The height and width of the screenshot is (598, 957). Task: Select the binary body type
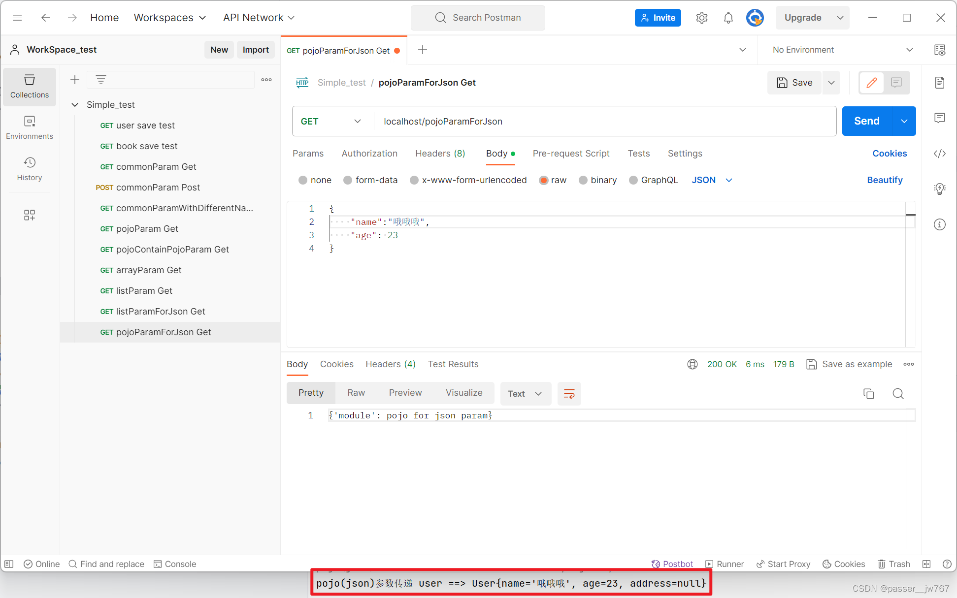pyautogui.click(x=583, y=180)
